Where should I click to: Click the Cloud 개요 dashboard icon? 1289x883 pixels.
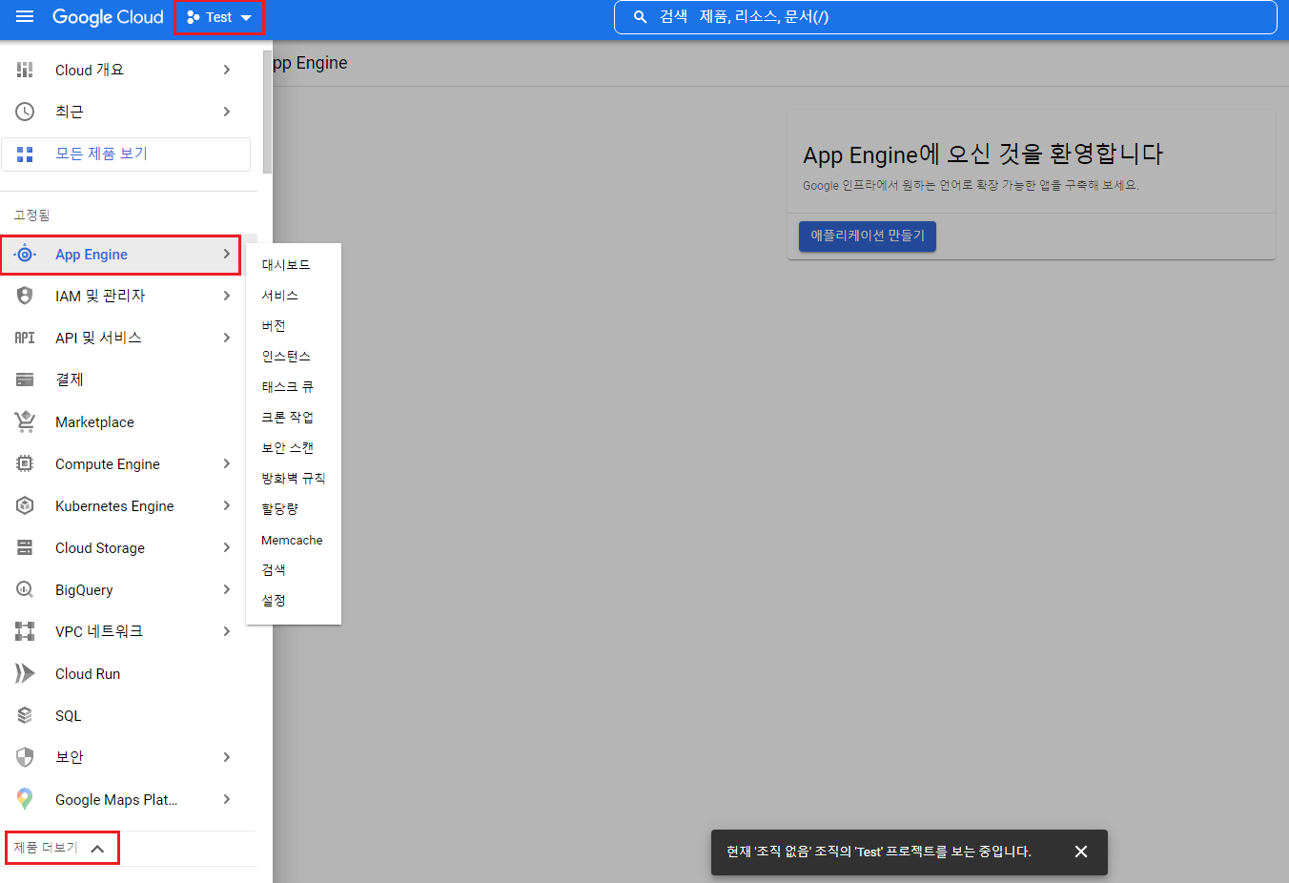coord(25,70)
